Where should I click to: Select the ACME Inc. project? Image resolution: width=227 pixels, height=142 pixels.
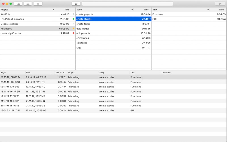coord(38,14)
